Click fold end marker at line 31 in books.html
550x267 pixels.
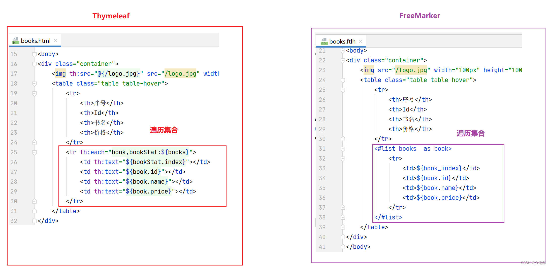[35, 211]
